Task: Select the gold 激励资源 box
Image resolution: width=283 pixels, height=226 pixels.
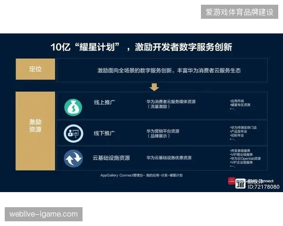Action: pos(35,131)
